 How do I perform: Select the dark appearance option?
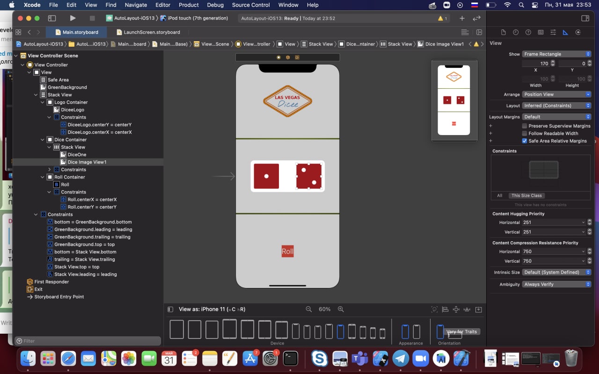click(x=416, y=332)
